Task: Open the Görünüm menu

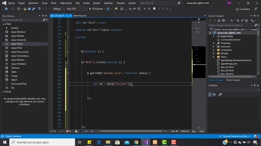Action: click(33, 3)
